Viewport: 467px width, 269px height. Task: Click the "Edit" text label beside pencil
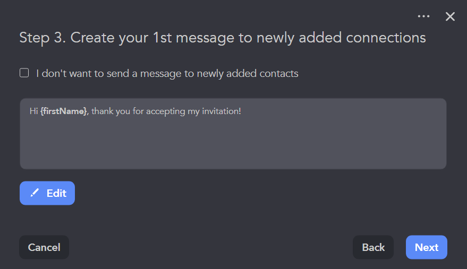56,193
